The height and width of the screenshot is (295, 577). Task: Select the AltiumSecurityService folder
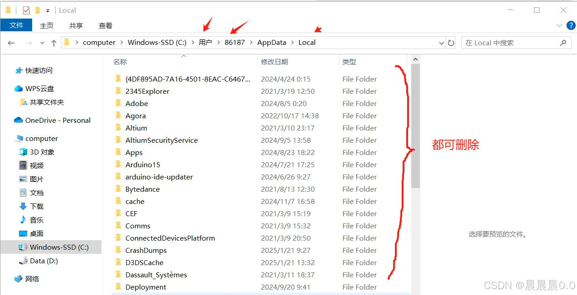coord(162,140)
